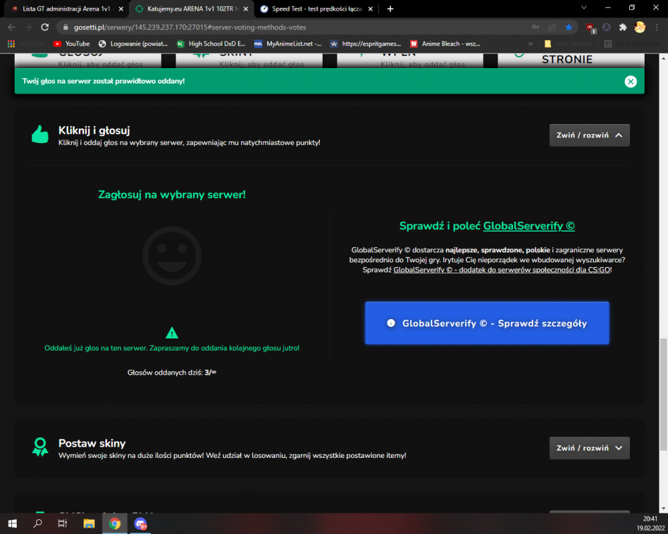Image resolution: width=668 pixels, height=534 pixels.
Task: Click the warning triangle icon
Action: 172,332
